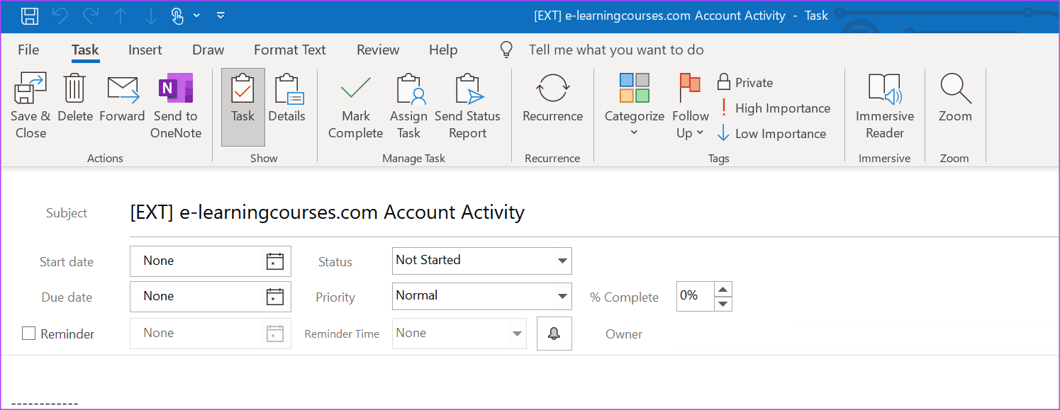The image size is (1060, 410).
Task: Click the Save icon in title bar
Action: click(30, 16)
